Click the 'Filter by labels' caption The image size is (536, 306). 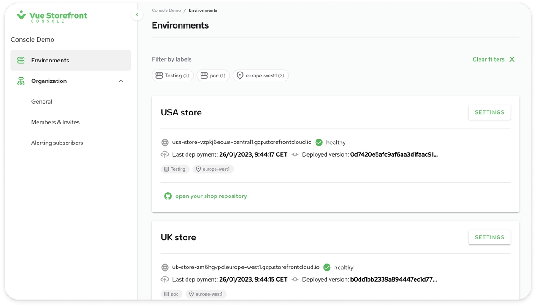(x=172, y=59)
